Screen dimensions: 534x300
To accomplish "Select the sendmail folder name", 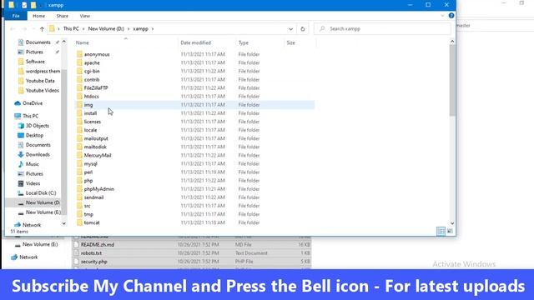I will pyautogui.click(x=93, y=197).
